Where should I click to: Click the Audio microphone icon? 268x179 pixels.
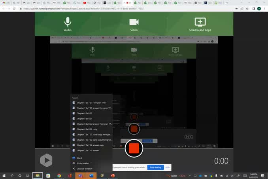pos(68,23)
